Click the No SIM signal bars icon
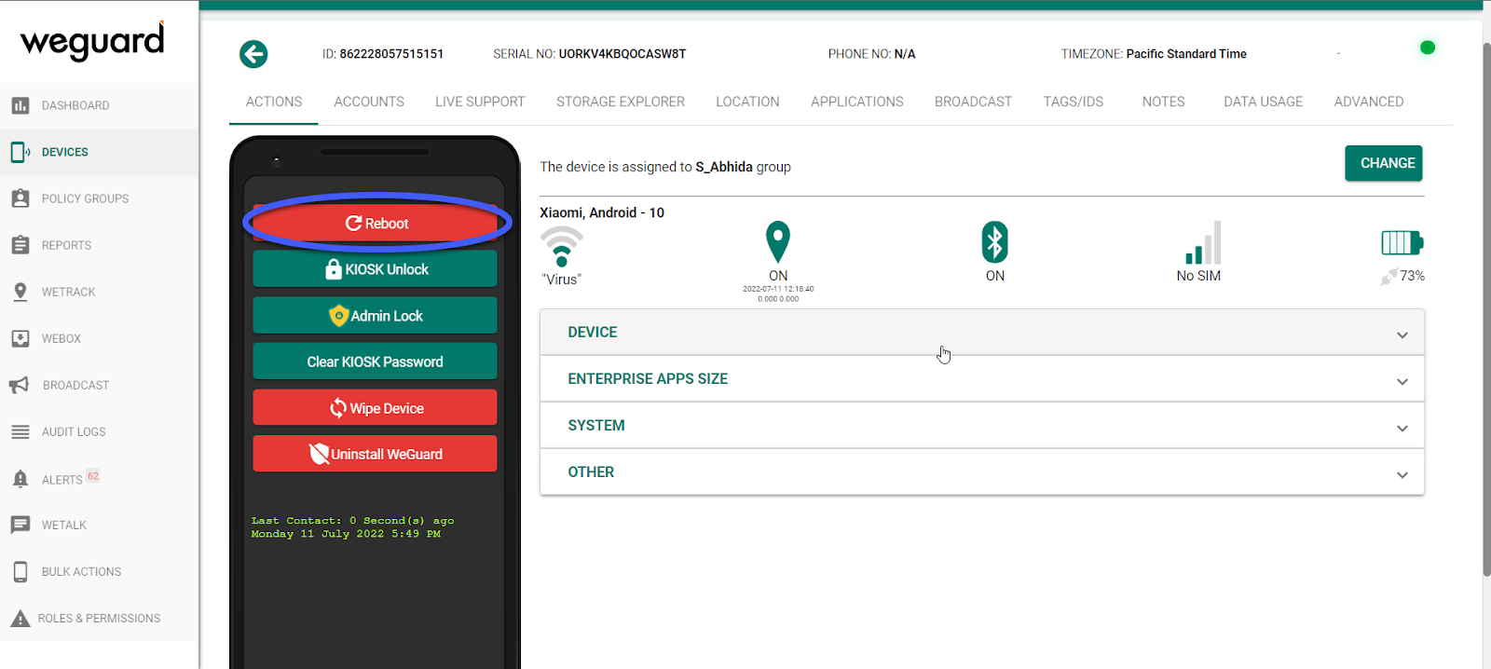Image resolution: width=1491 pixels, height=669 pixels. (1203, 242)
